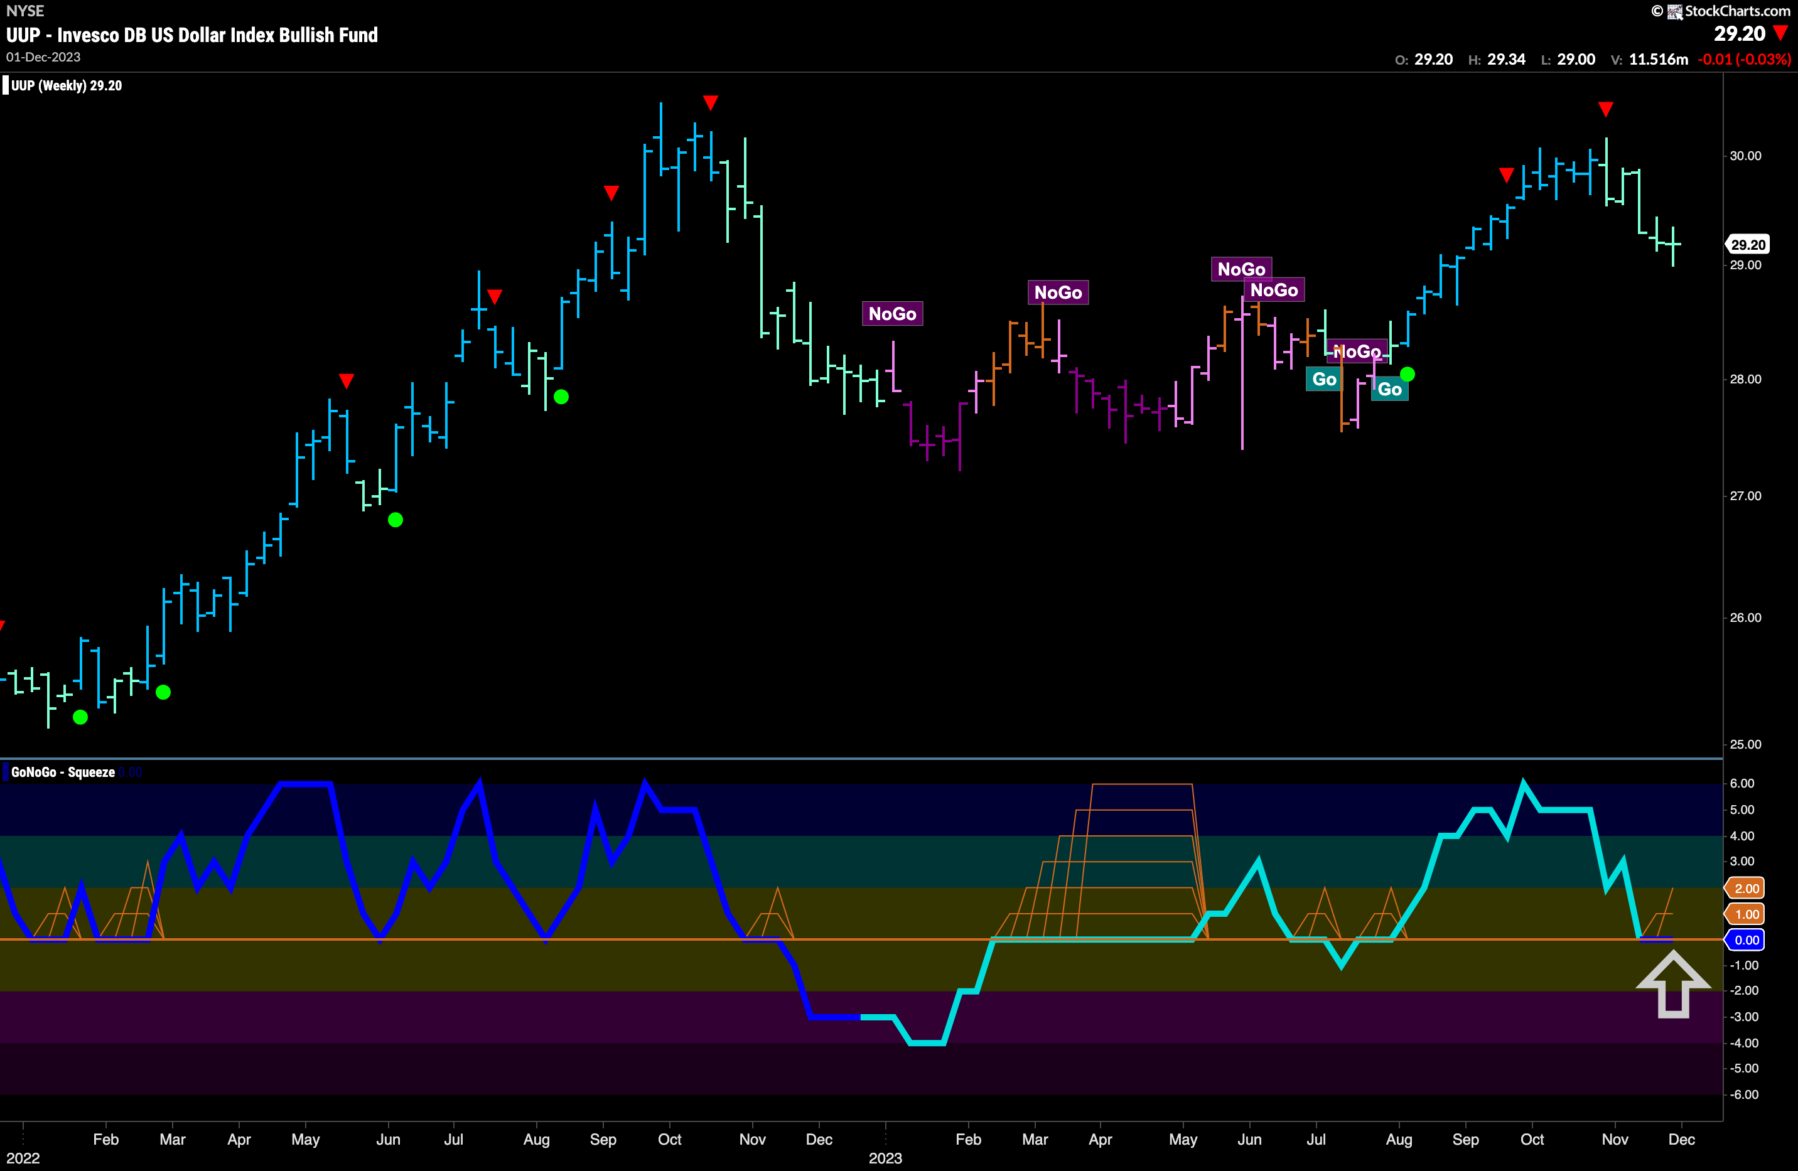Click the red triangle above the October 2022 peak
Image resolution: width=1798 pixels, height=1171 pixels.
click(x=710, y=102)
